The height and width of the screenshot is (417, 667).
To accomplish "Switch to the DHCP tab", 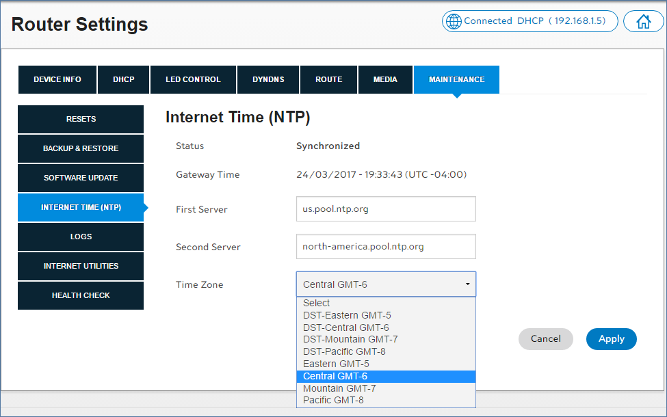I will pos(124,79).
